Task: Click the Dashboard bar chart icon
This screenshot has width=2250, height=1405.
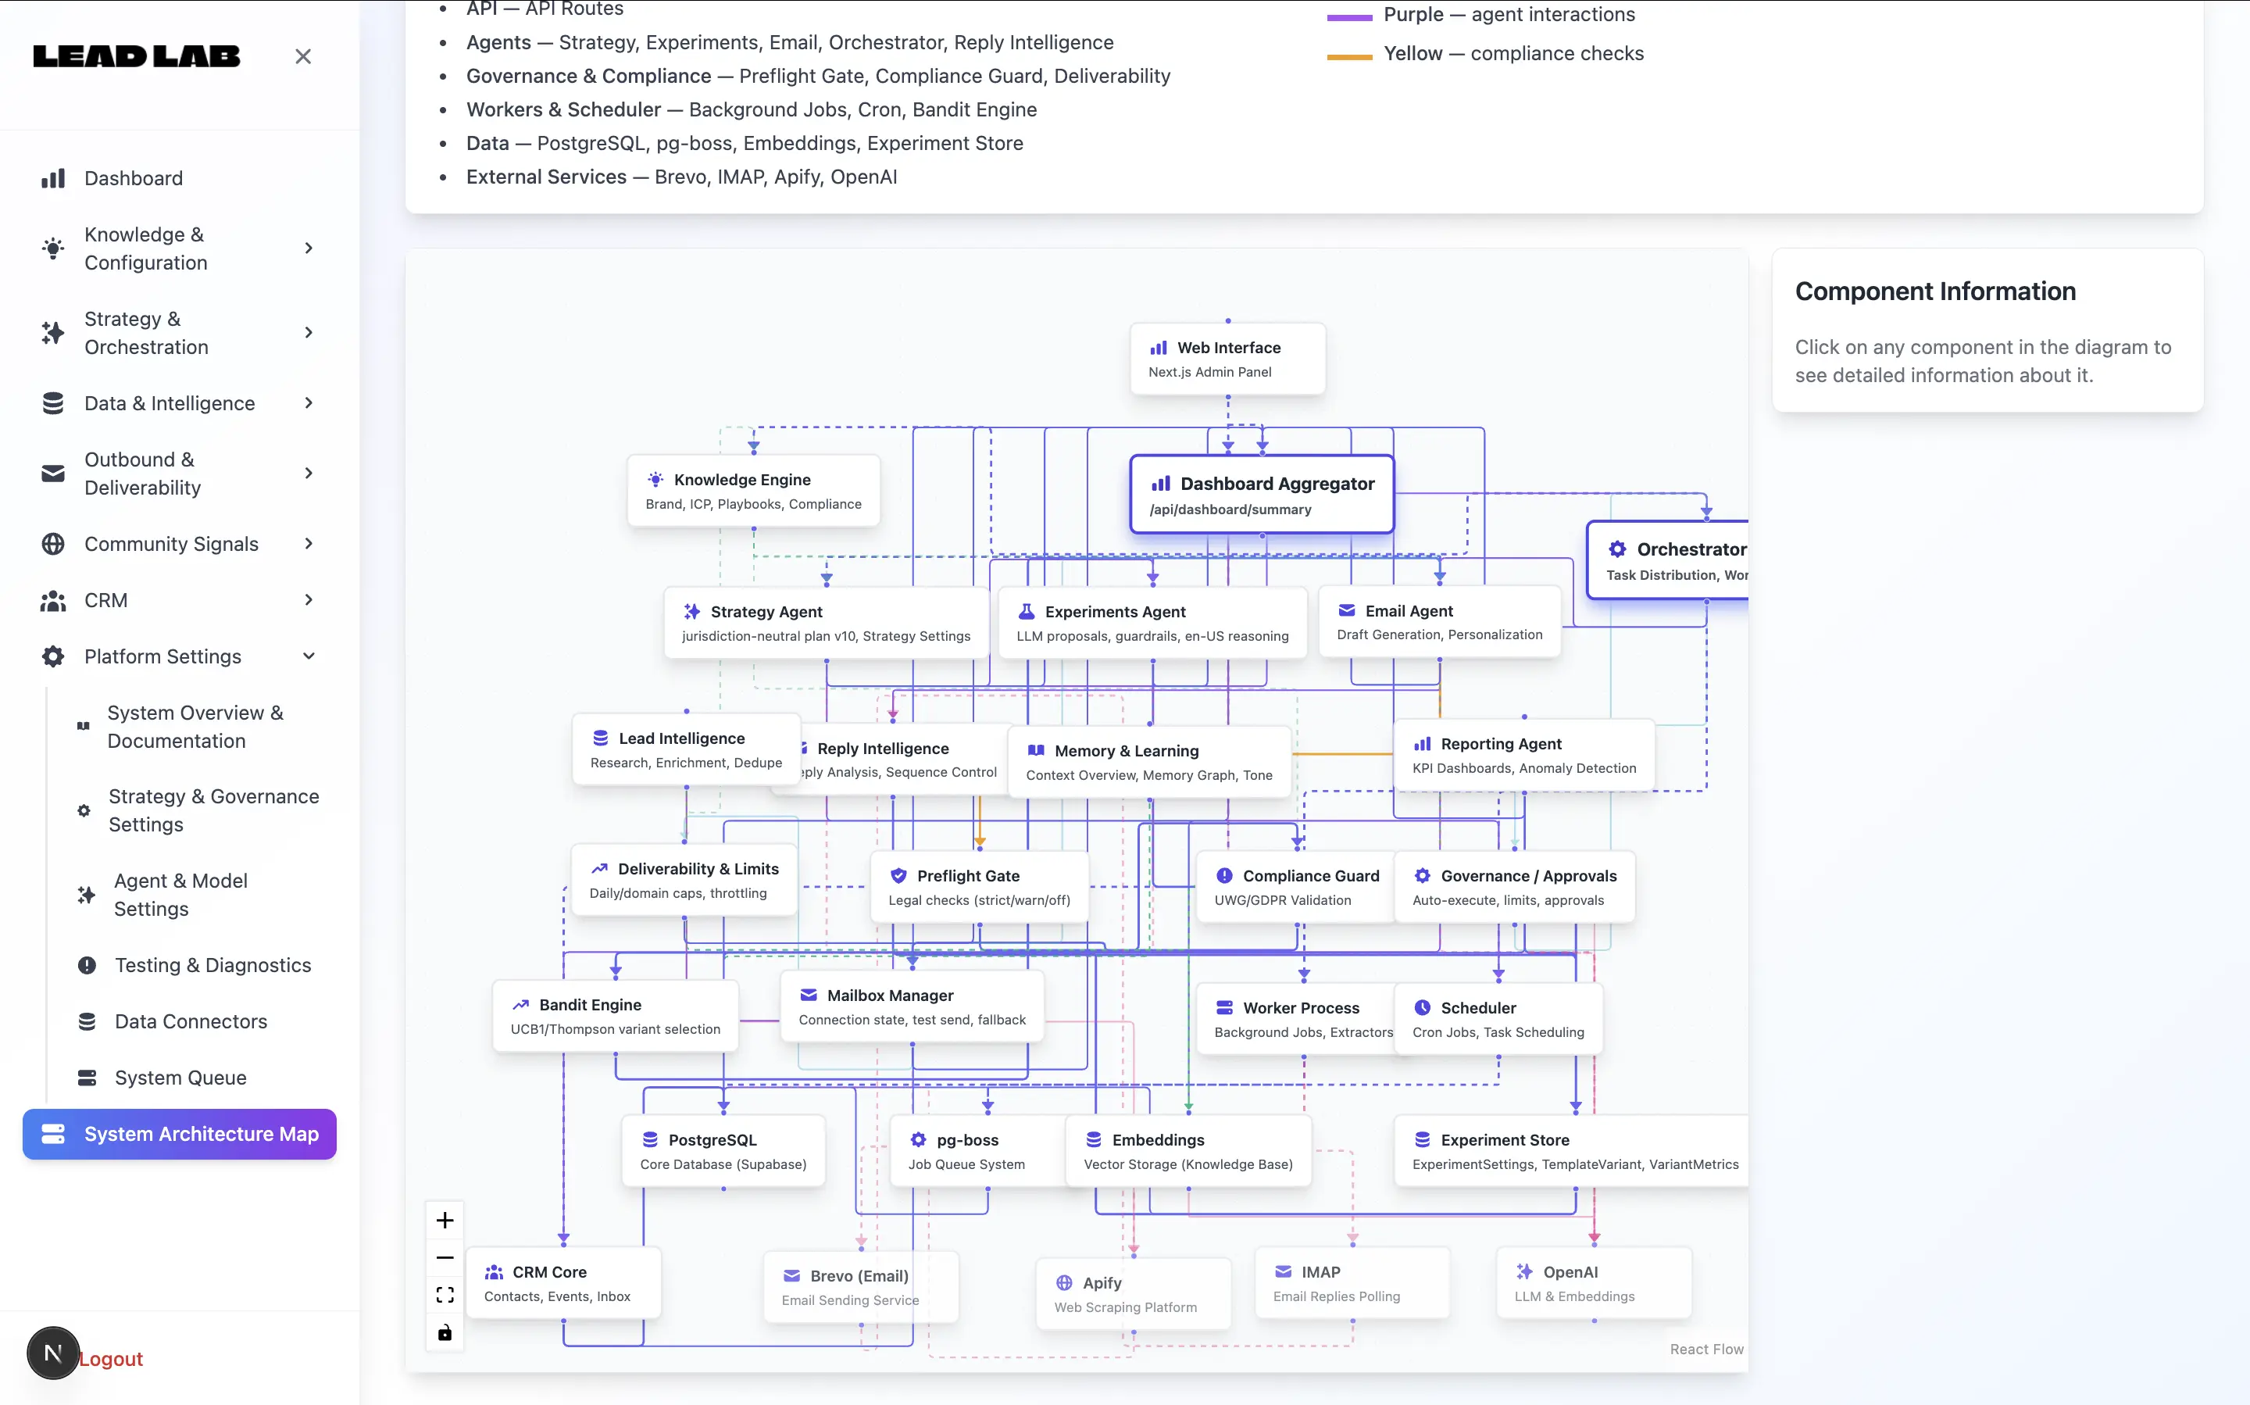Action: point(53,178)
